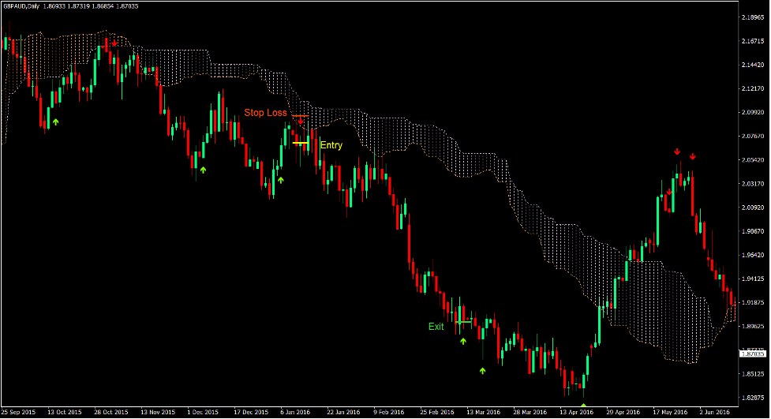Select the green Exit horizontal line marker

pyautogui.click(x=462, y=321)
